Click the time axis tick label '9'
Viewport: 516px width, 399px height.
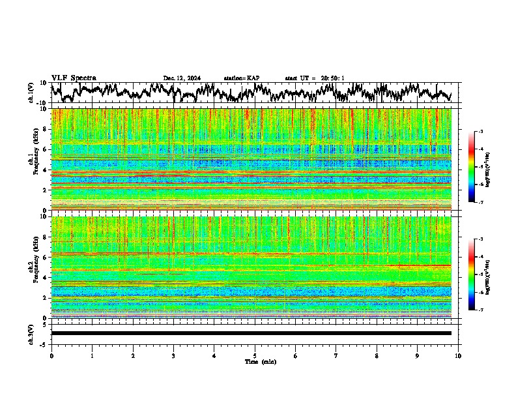click(x=417, y=356)
